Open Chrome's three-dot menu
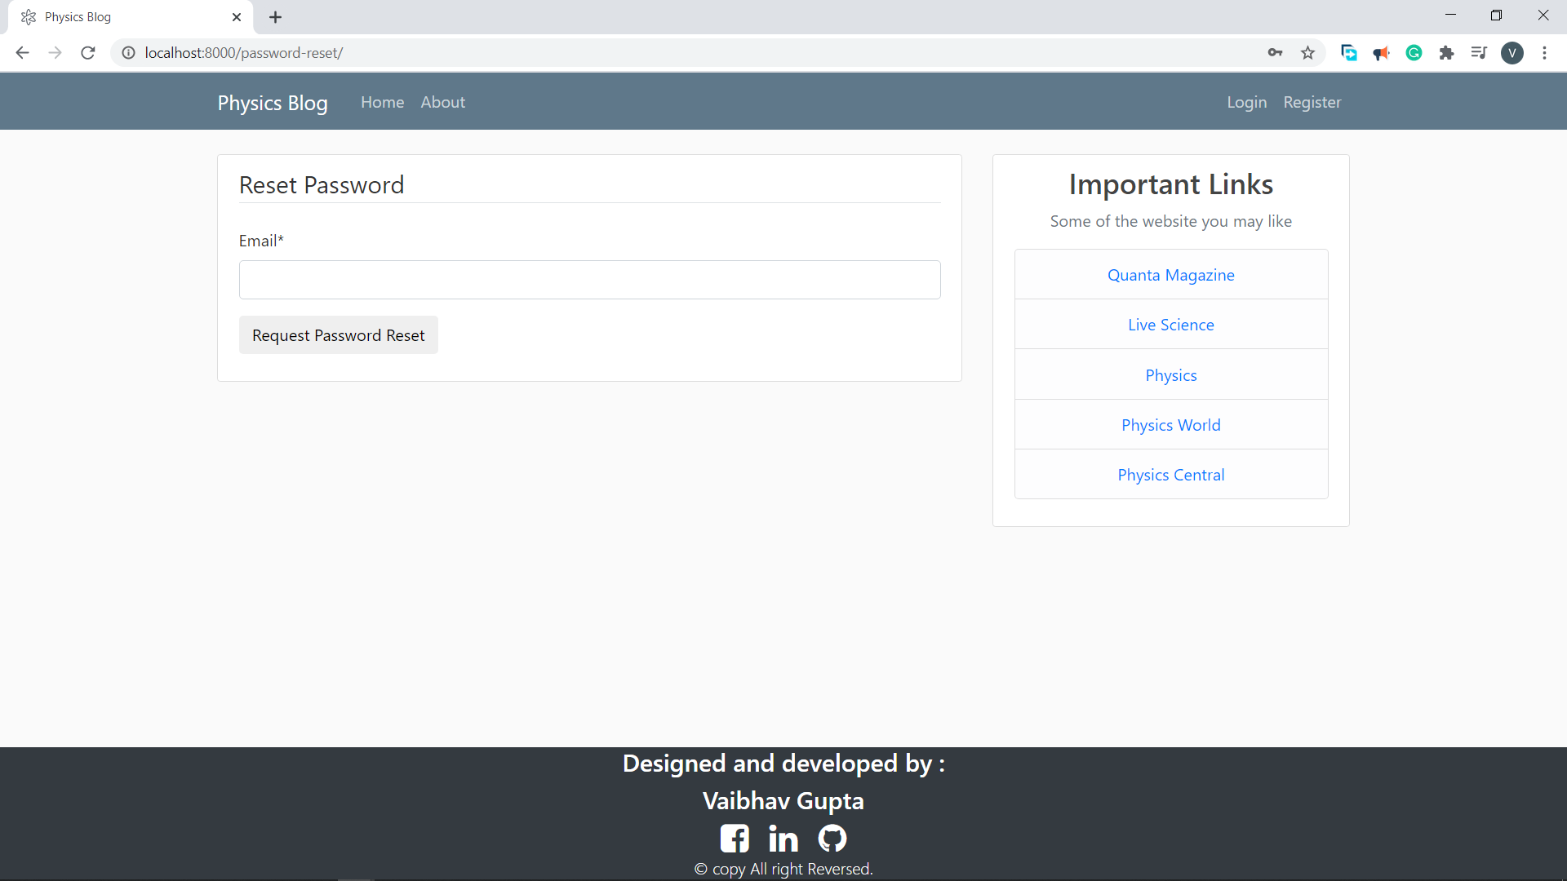 coord(1544,53)
